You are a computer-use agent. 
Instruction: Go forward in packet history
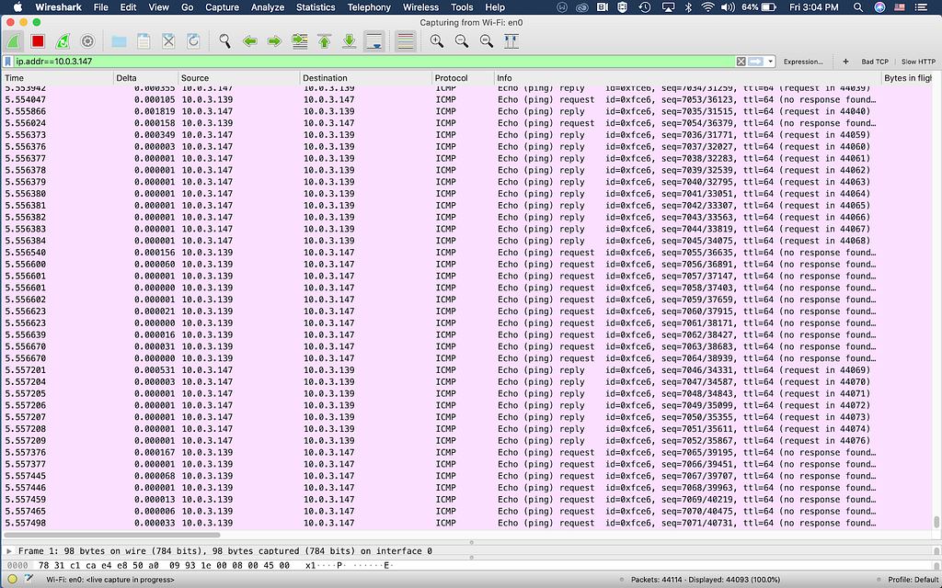(274, 41)
